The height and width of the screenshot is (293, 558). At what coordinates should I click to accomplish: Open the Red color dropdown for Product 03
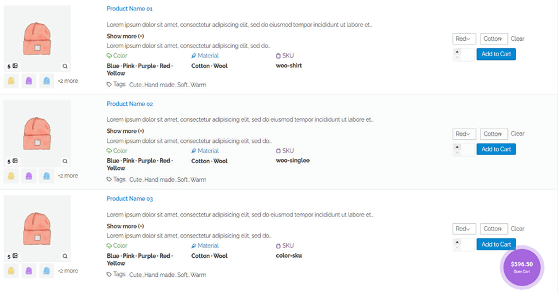click(464, 229)
